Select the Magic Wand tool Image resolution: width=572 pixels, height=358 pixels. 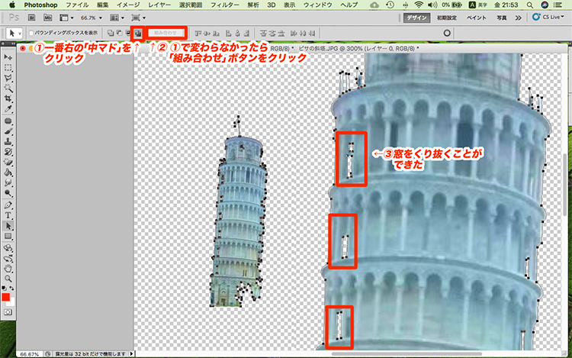[x=8, y=89]
